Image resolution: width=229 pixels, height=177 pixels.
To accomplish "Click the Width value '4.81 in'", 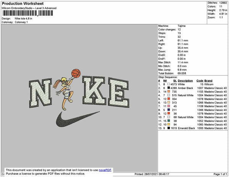I will tap(223, 14).
